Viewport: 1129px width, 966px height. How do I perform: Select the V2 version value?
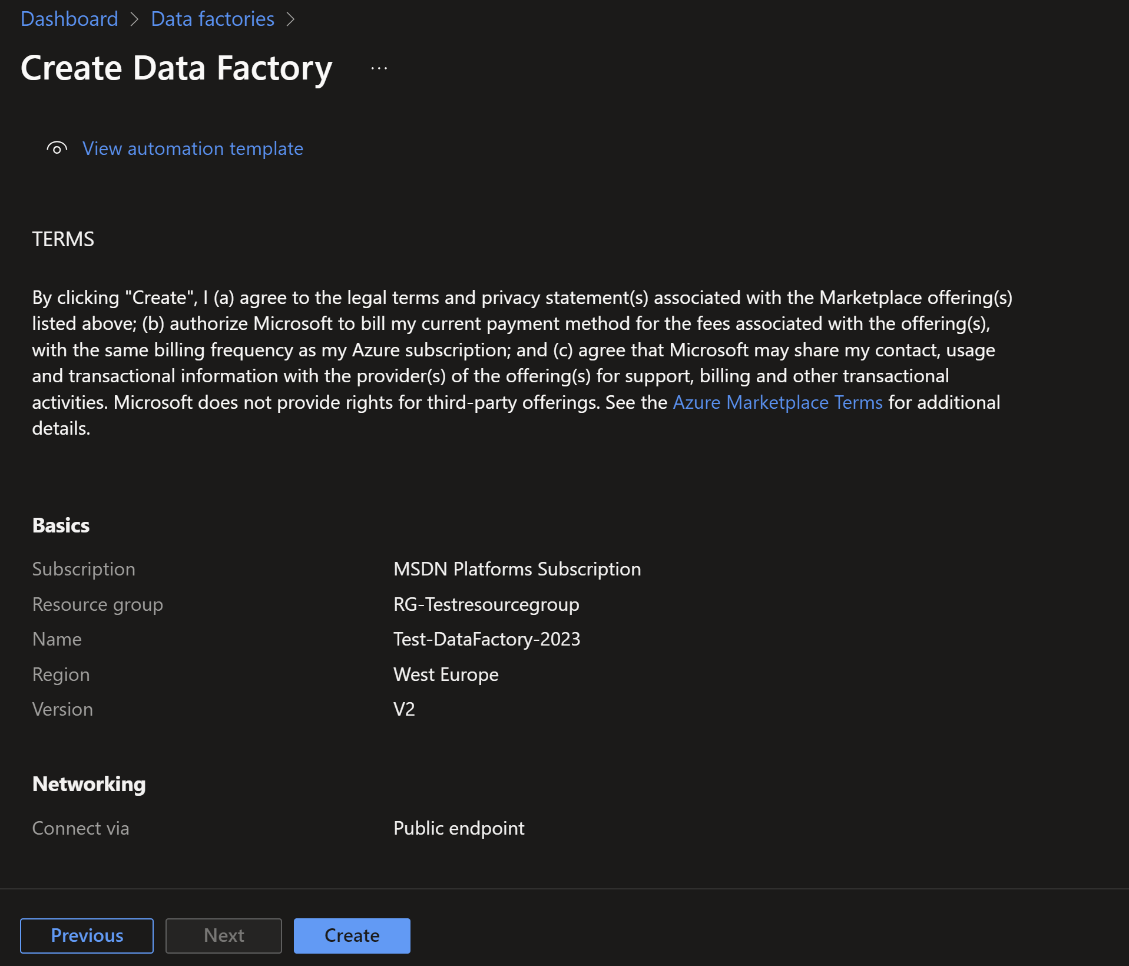404,709
